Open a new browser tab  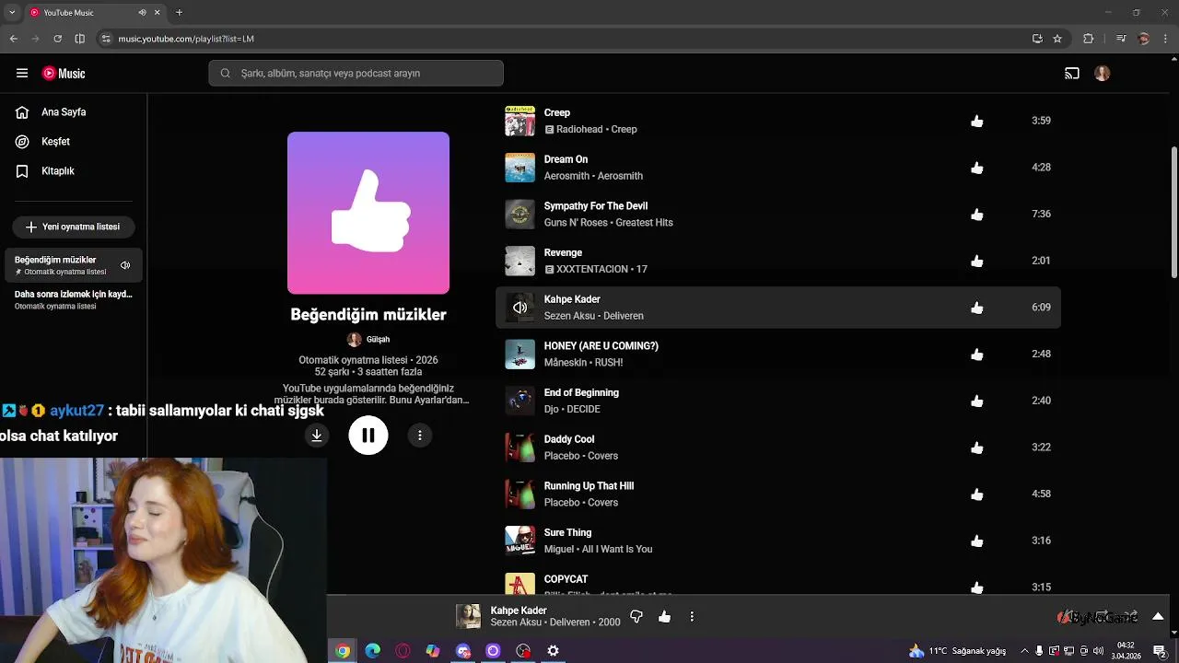(179, 13)
